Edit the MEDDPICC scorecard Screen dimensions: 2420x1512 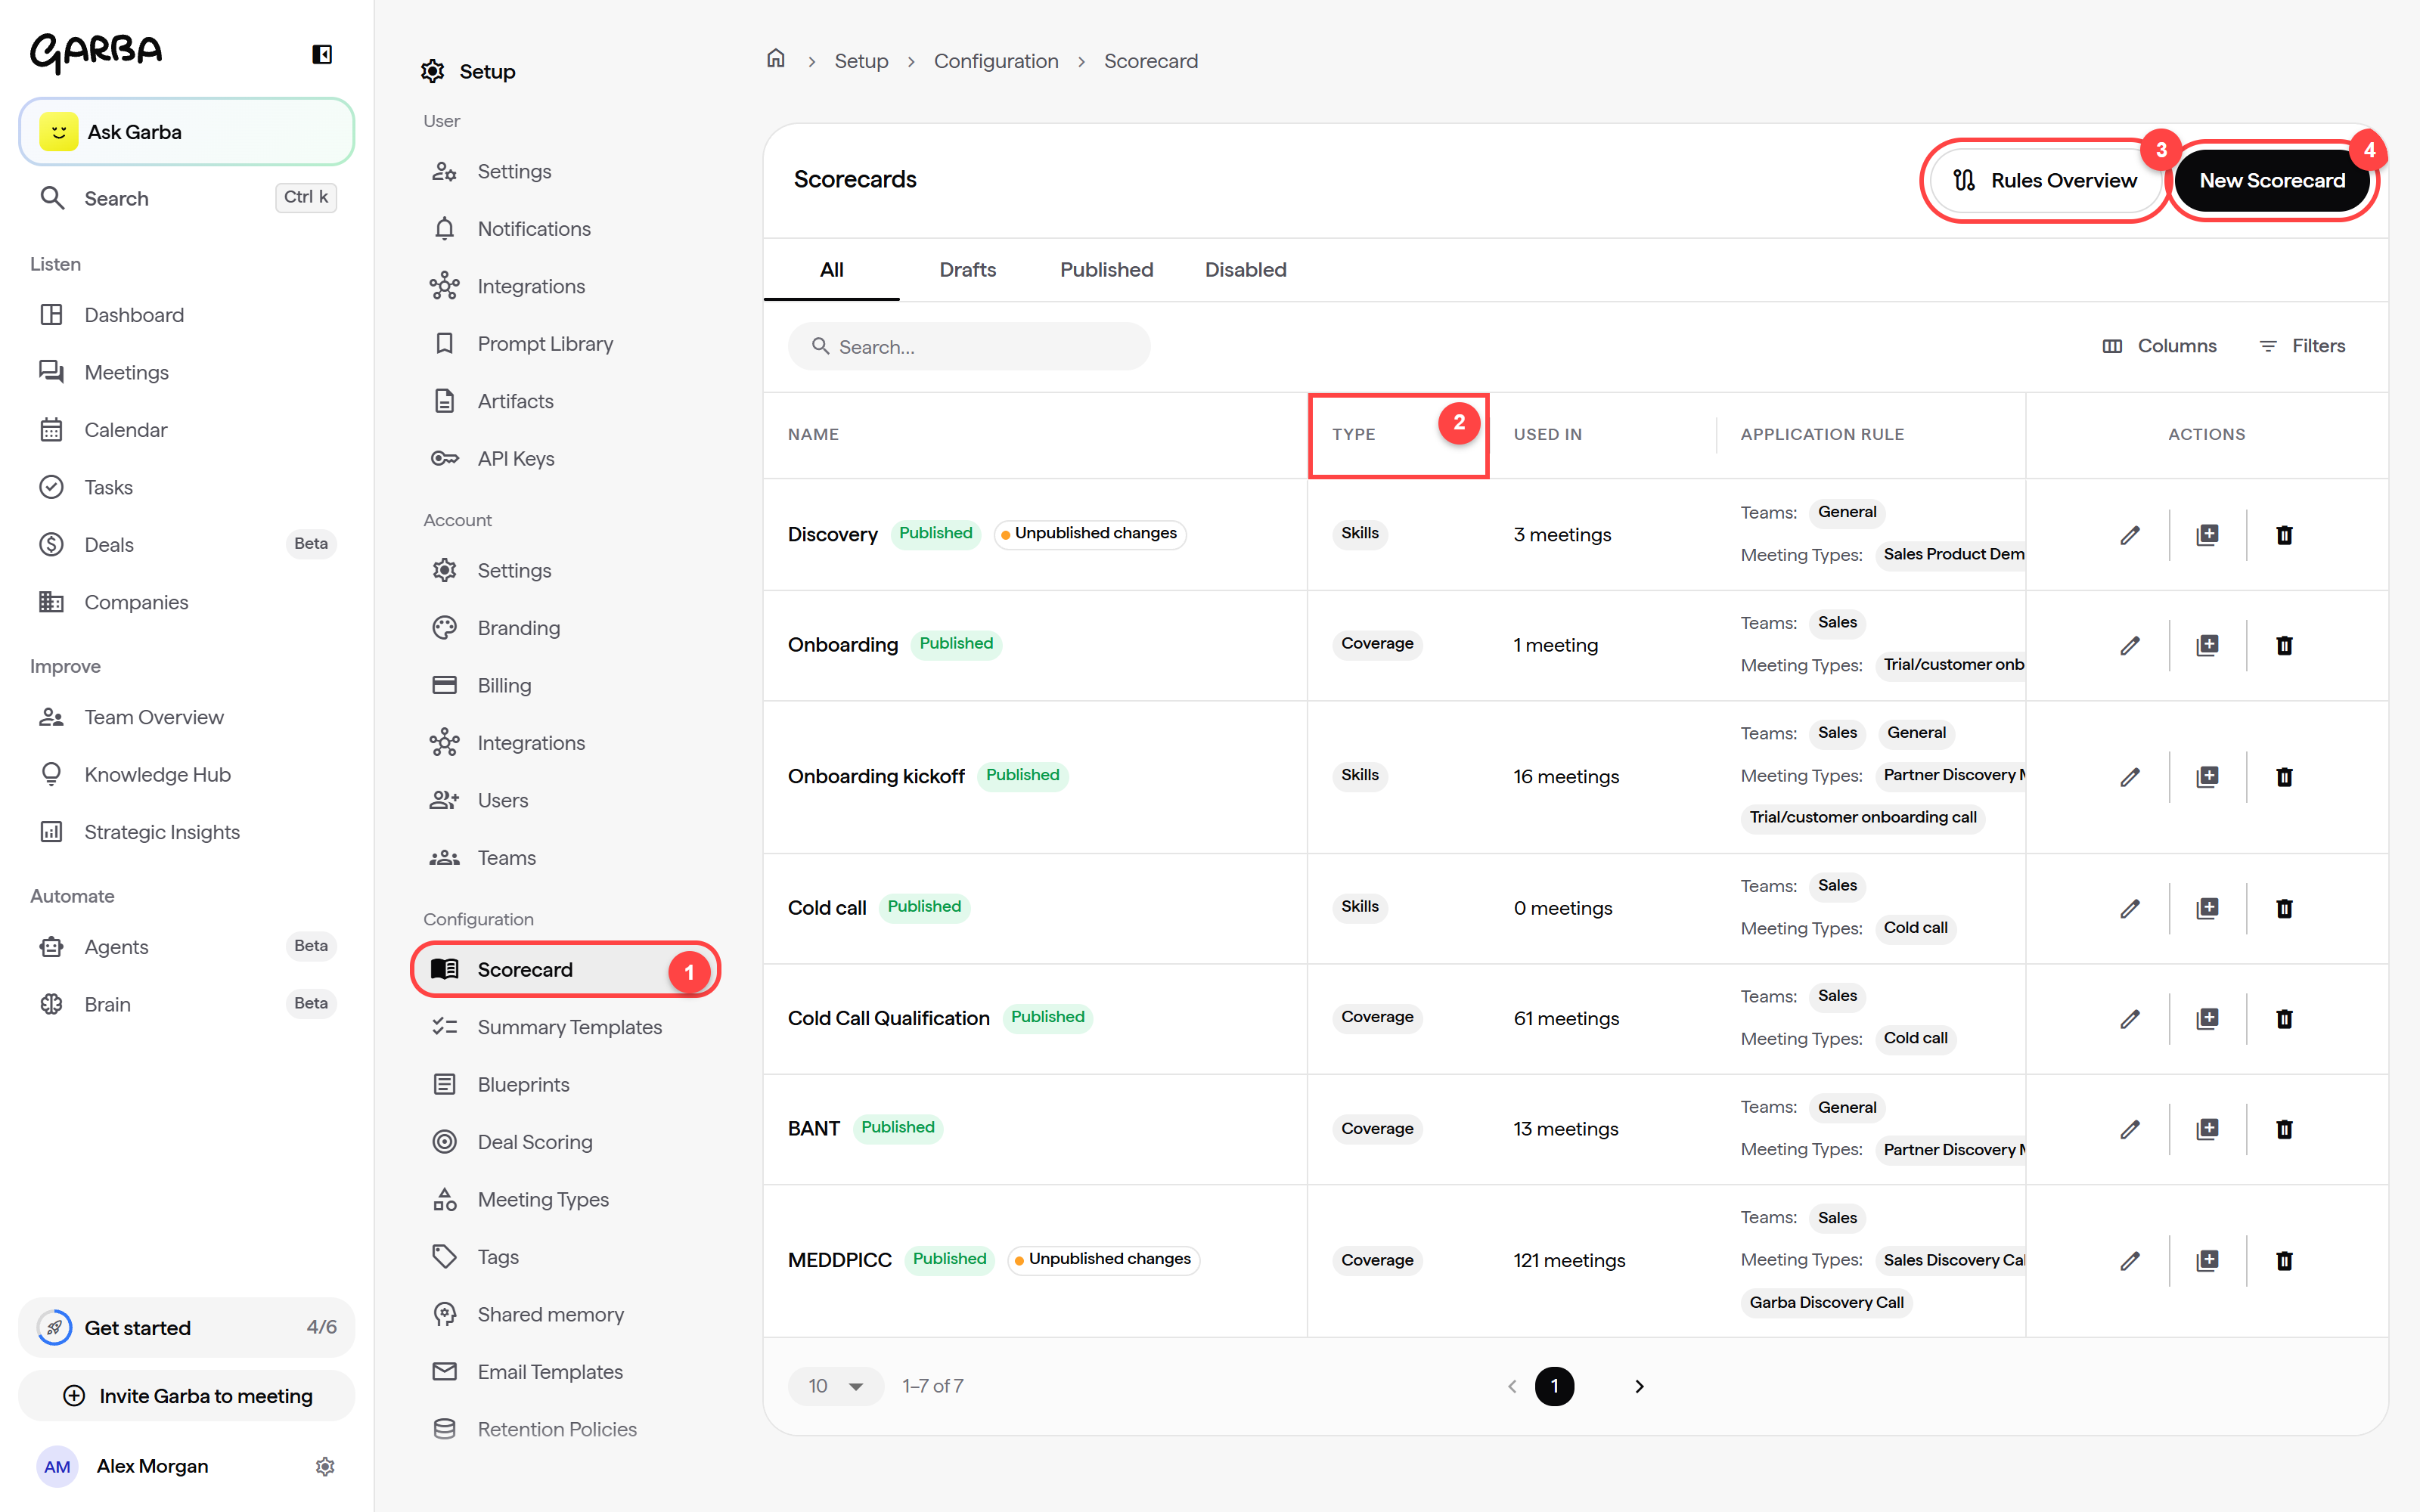pos(2130,1261)
